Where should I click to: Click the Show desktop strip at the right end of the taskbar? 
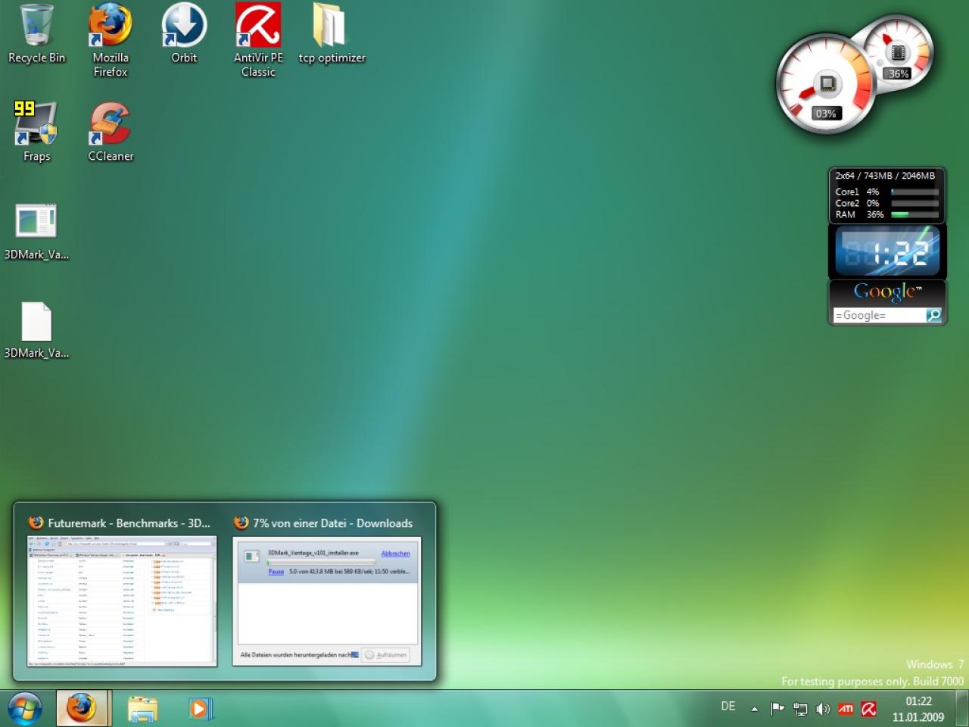tap(961, 709)
